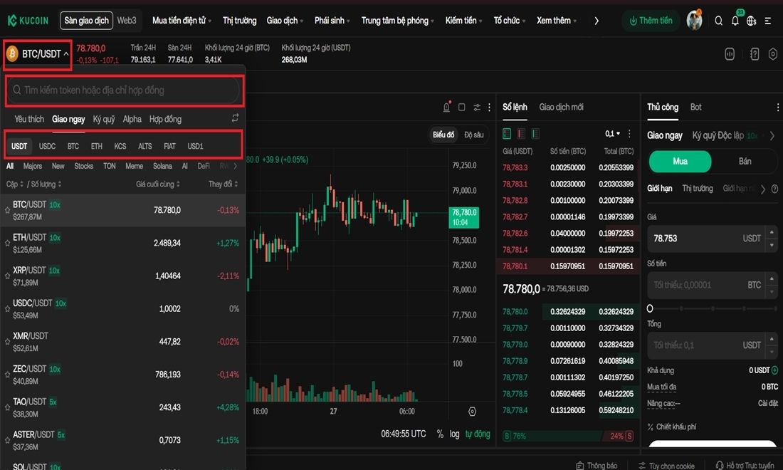Expand the Trung tâm bệ phóng menu
783x470 pixels.
[397, 21]
